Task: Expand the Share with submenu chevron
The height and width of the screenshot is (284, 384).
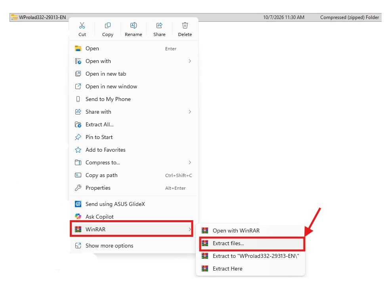Action: coord(190,112)
